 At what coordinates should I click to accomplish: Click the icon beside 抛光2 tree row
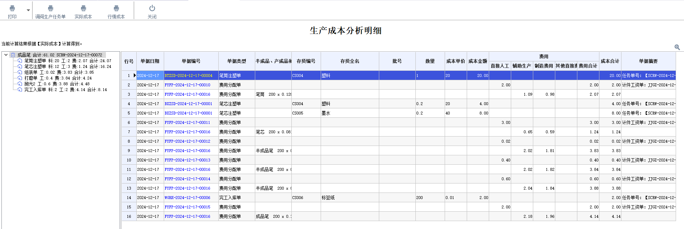click(20, 84)
